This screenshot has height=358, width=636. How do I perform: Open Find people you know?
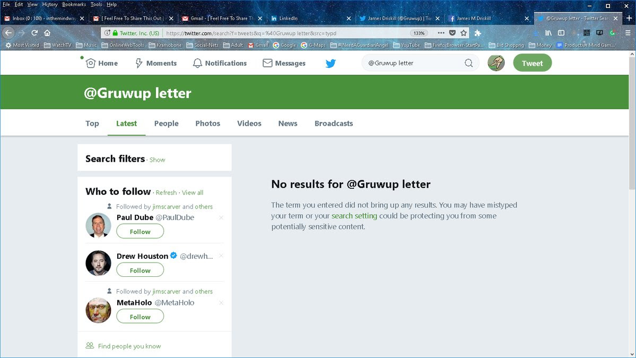pyautogui.click(x=129, y=346)
